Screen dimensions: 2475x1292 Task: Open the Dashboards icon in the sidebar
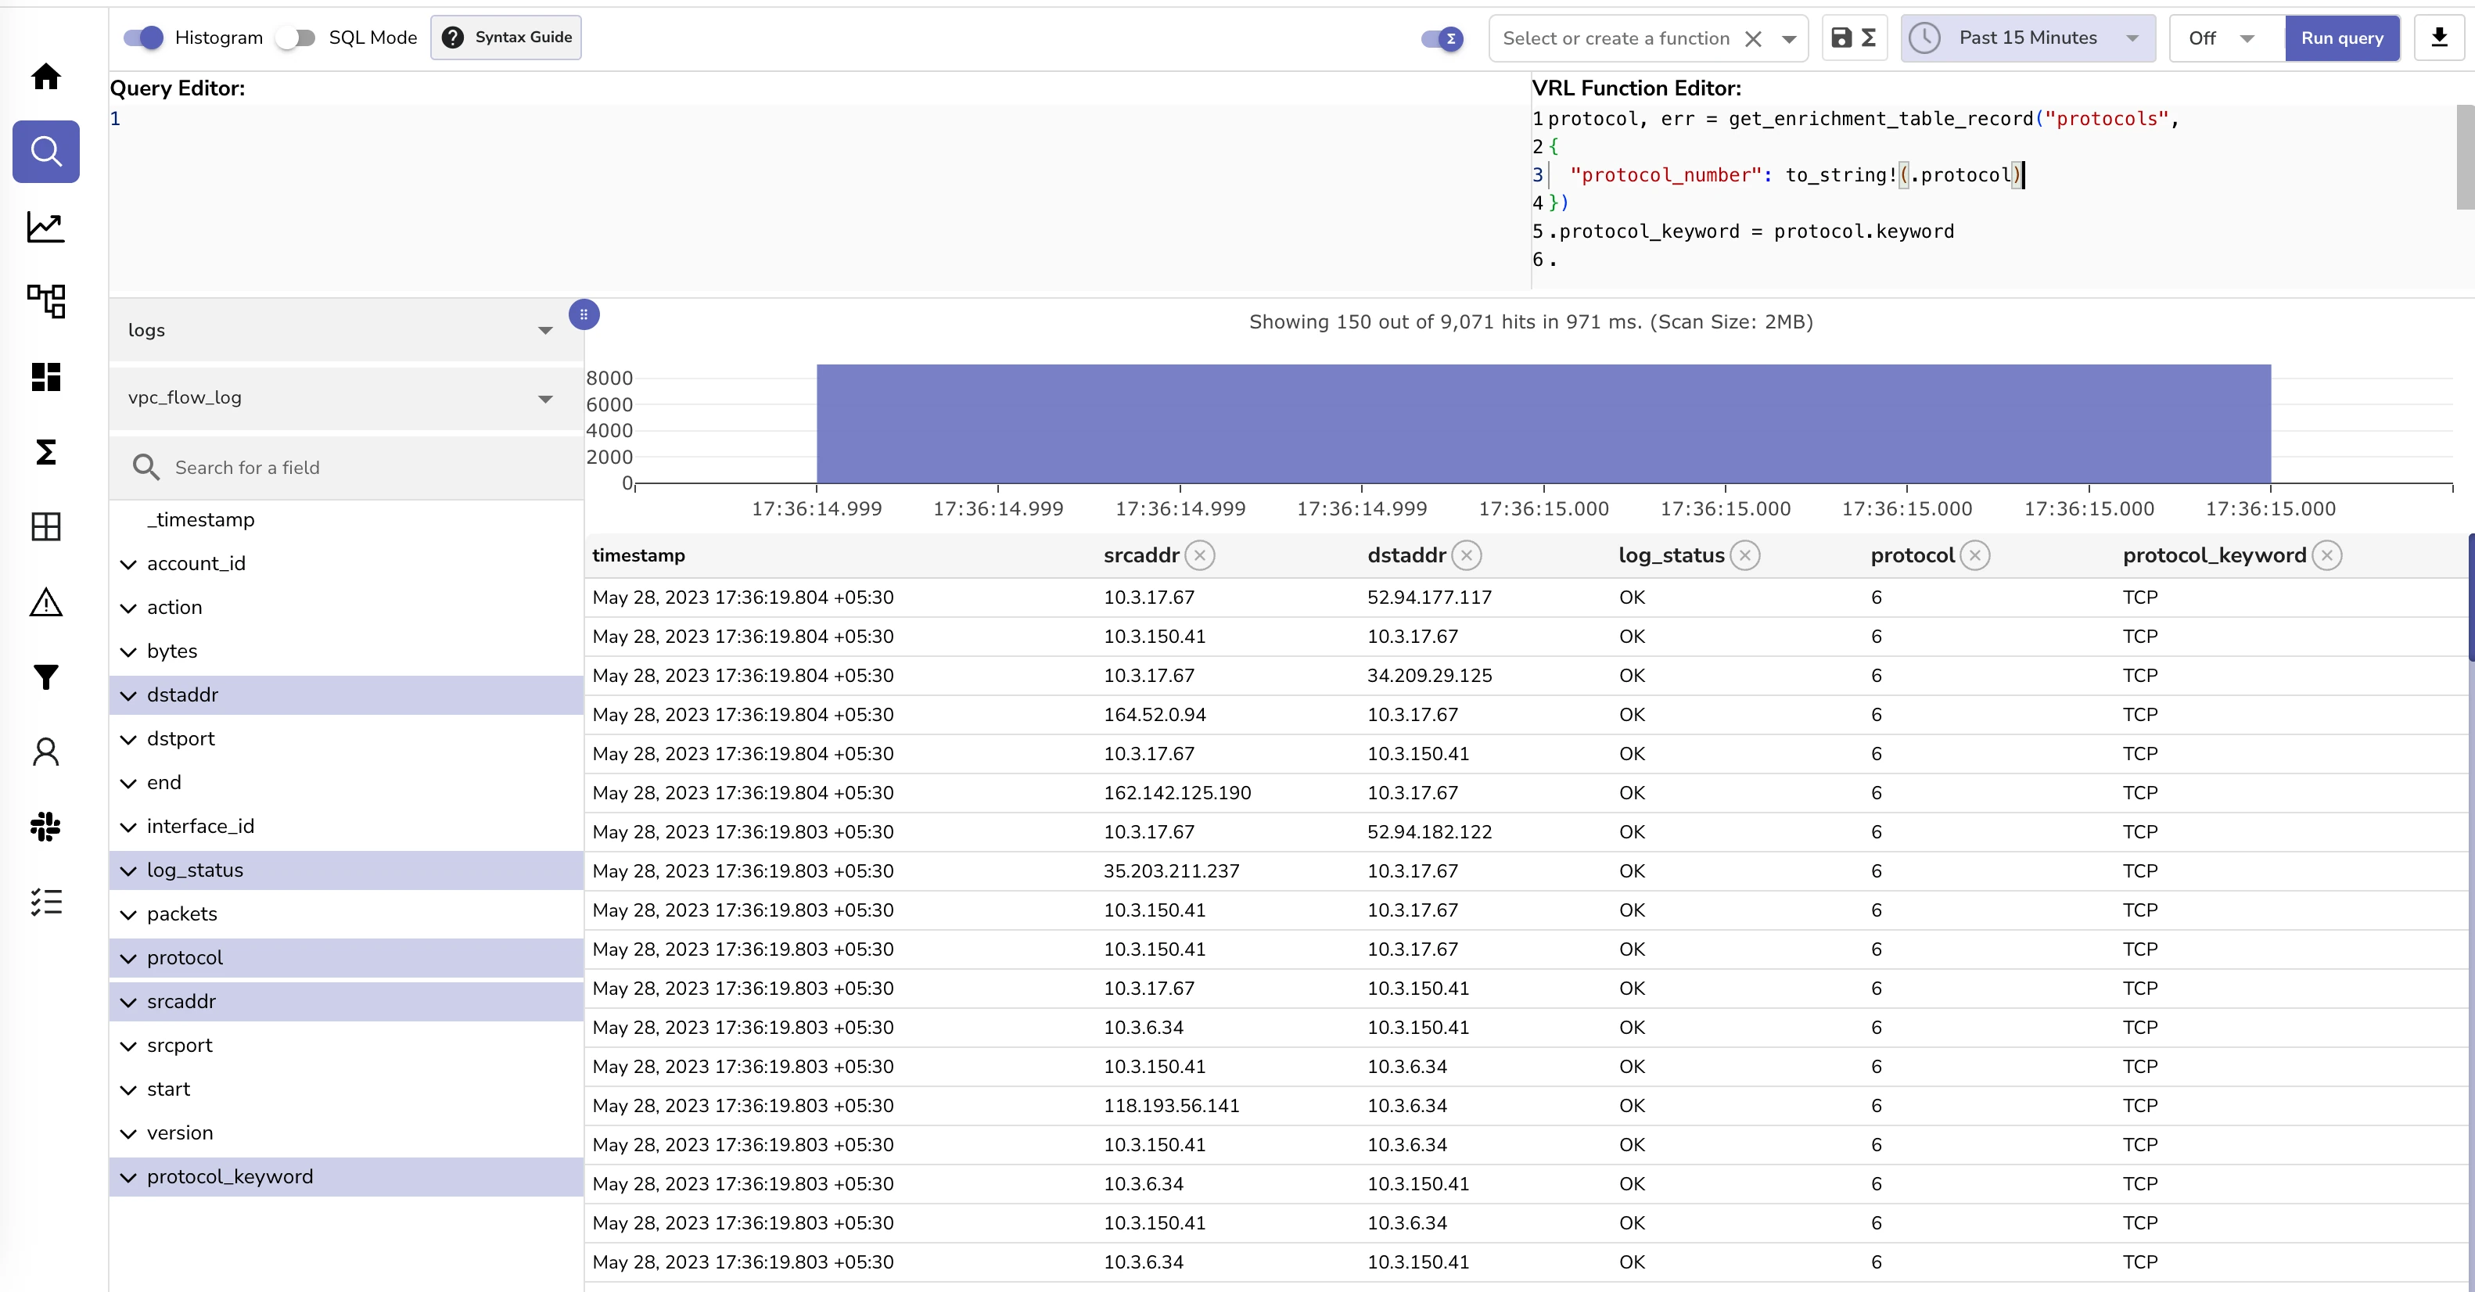45,376
